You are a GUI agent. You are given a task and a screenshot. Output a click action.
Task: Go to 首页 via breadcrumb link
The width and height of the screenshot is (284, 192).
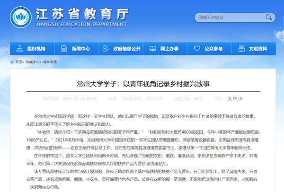(18, 62)
